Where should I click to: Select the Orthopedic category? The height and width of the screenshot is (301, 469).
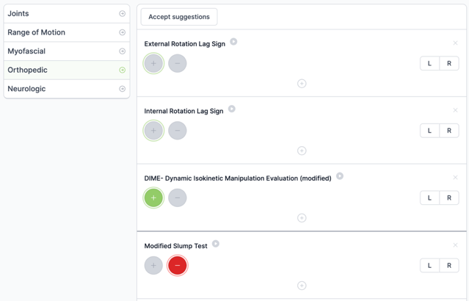tap(67, 70)
